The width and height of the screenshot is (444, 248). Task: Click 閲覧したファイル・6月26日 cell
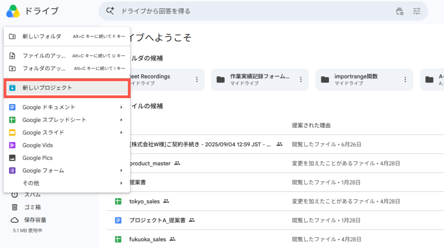(x=327, y=144)
